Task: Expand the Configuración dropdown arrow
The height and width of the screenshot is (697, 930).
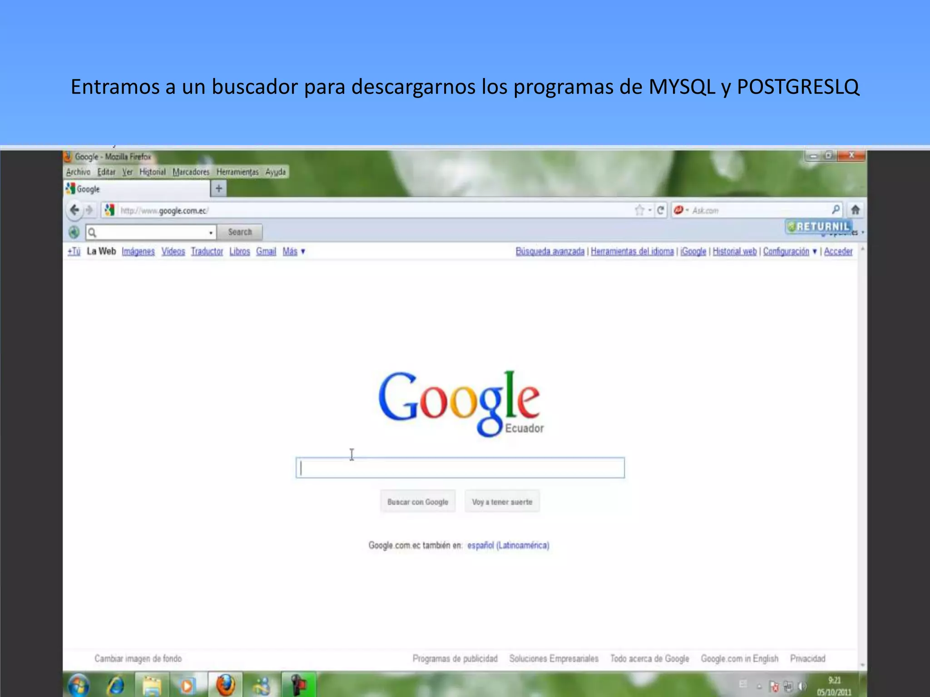Action: click(x=815, y=251)
